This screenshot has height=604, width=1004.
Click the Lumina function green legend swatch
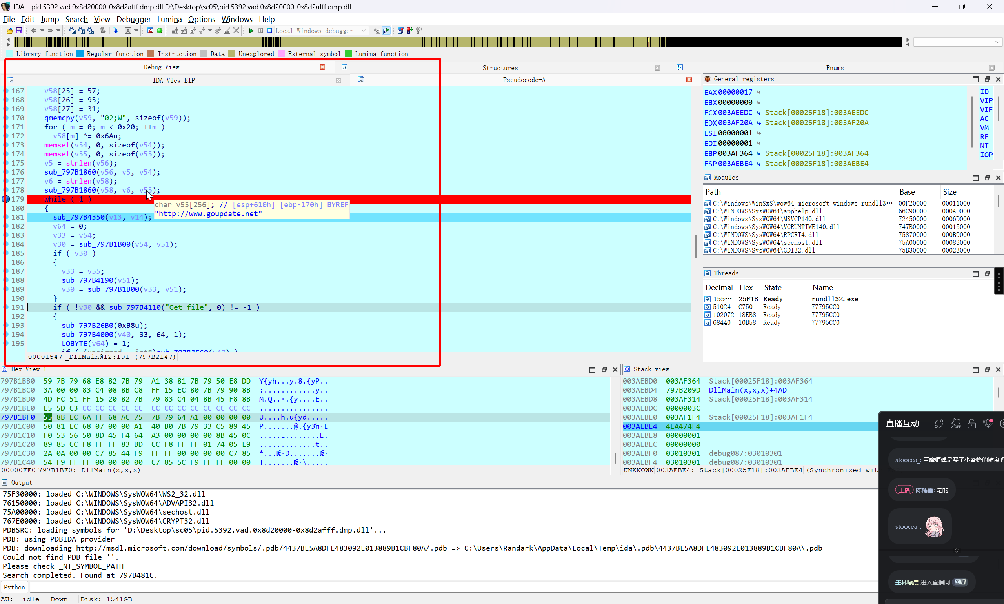coord(348,54)
